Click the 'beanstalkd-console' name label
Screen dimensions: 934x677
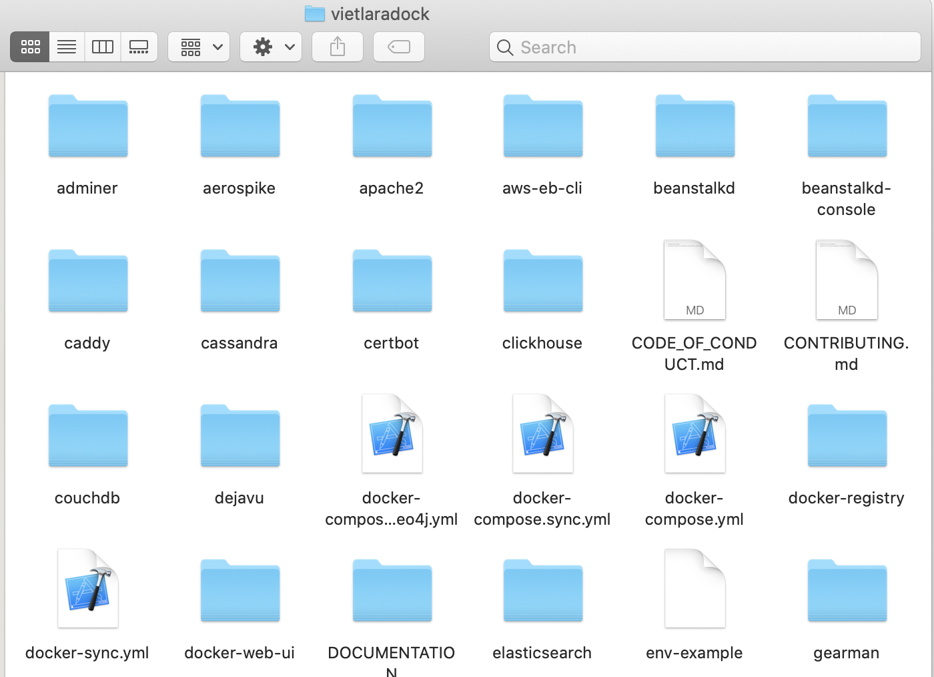click(847, 199)
